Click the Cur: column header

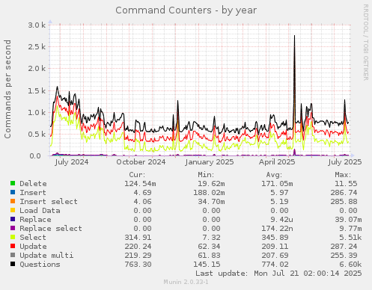coord(137,175)
